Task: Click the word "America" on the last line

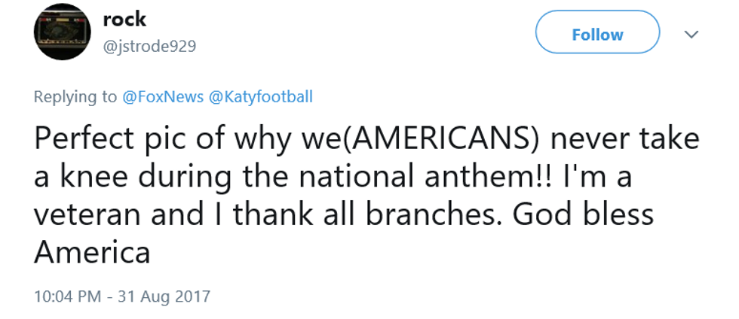Action: point(92,252)
